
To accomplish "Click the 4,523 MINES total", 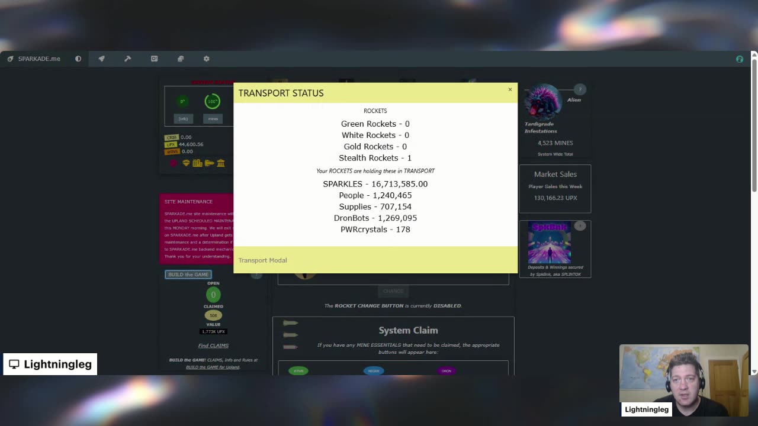I will [555, 143].
